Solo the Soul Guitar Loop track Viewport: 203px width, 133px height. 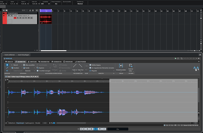coord(11,16)
